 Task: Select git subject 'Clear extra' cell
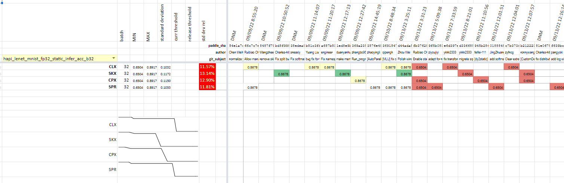(512, 59)
